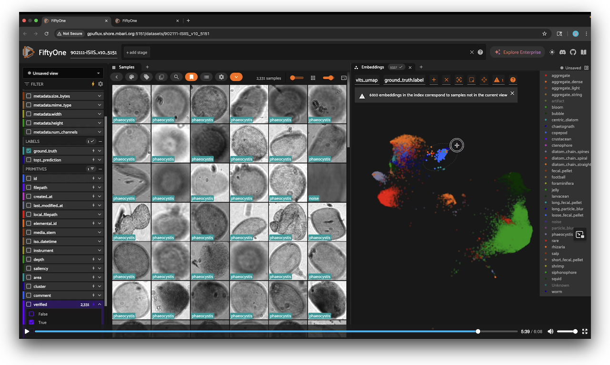The width and height of the screenshot is (610, 365).
Task: Expand the saliency filter chevron
Action: pos(100,269)
